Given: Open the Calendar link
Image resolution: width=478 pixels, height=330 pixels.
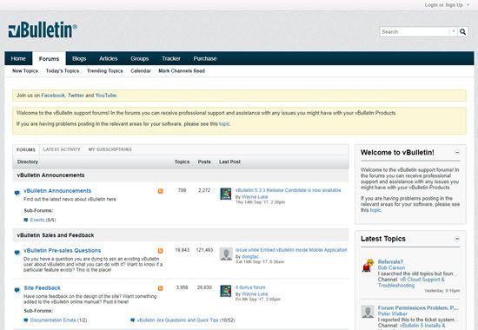Looking at the screenshot, I should click(x=141, y=71).
